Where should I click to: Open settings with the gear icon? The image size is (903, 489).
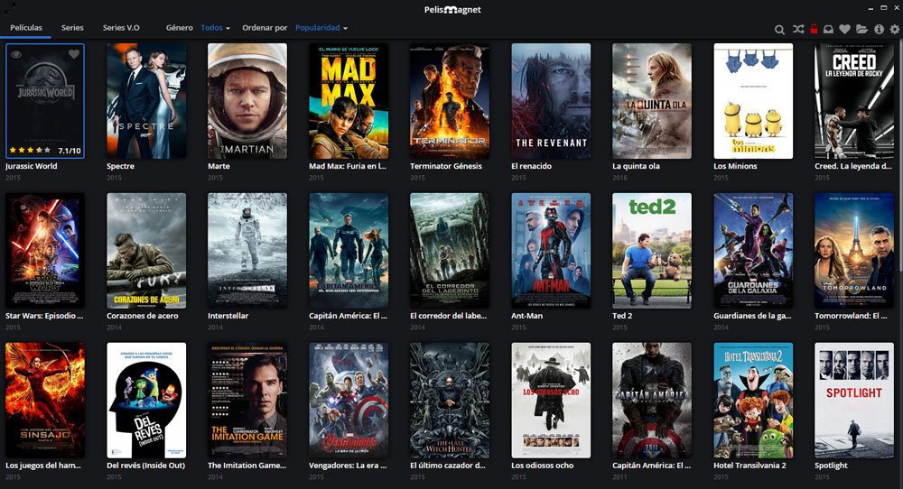click(894, 29)
